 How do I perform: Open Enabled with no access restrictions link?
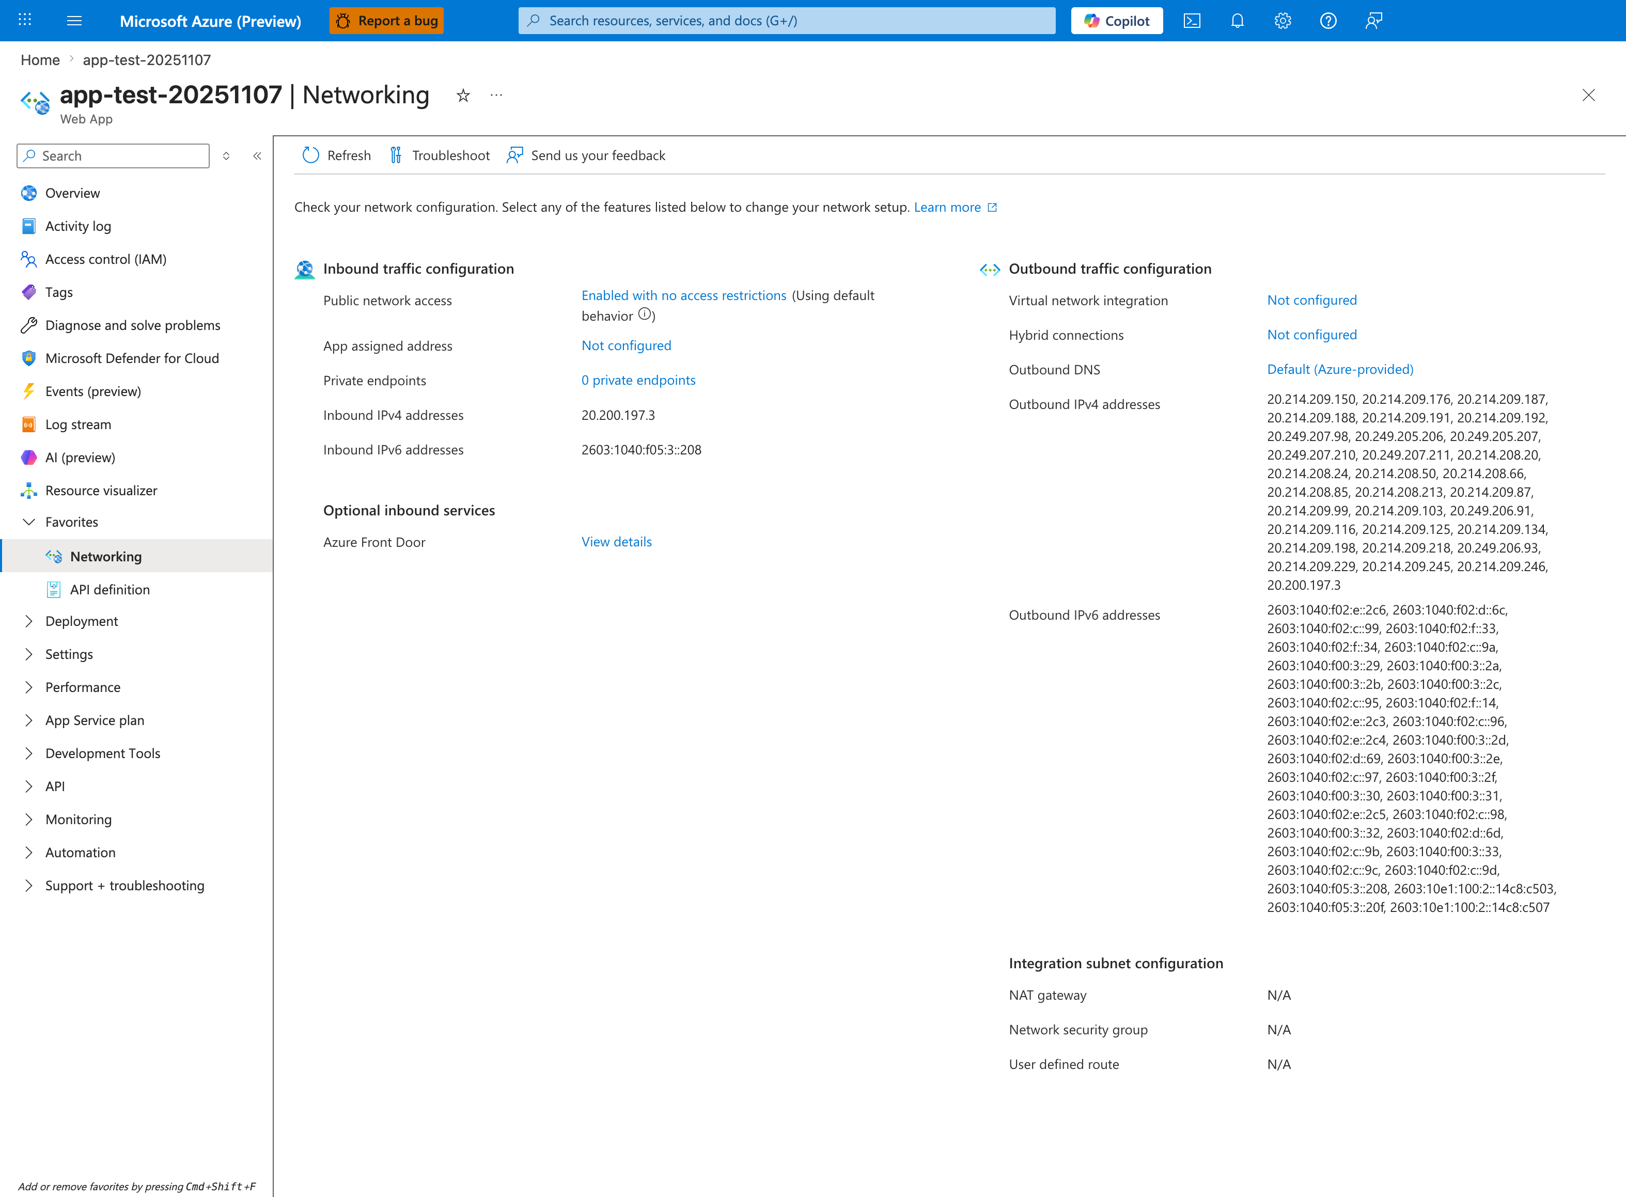coord(683,295)
